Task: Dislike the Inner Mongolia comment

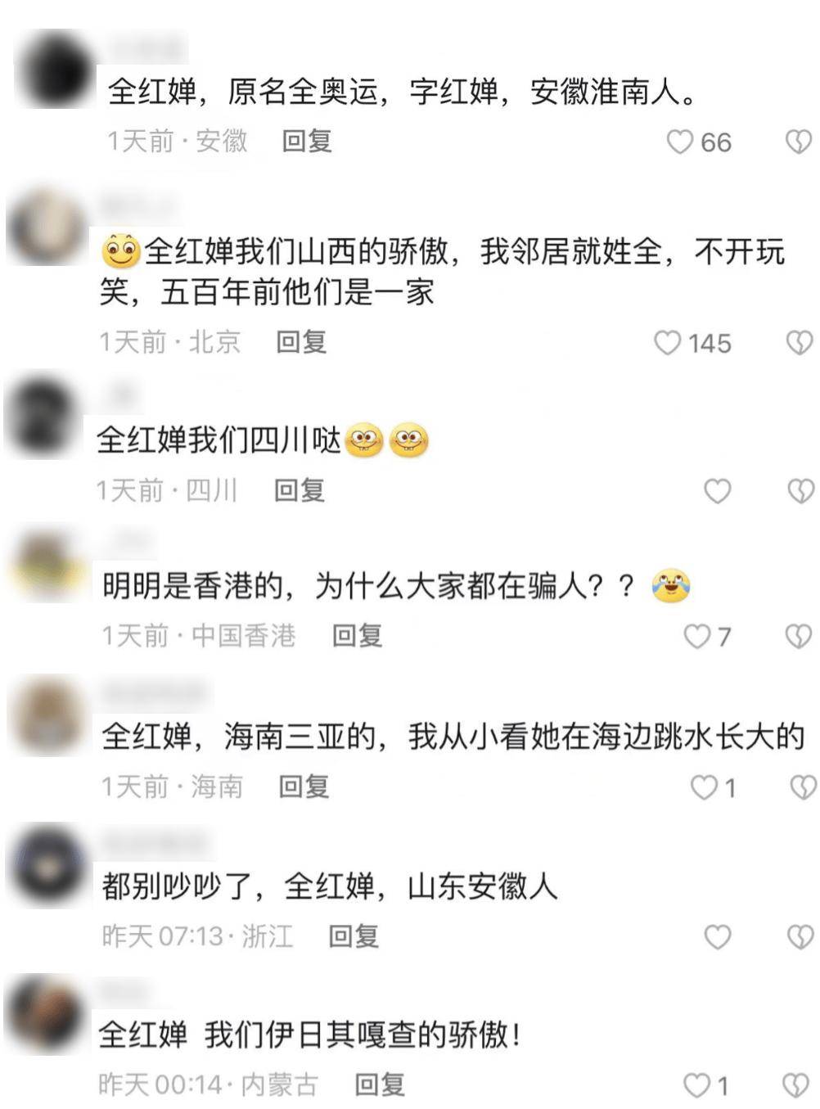Action: click(x=797, y=1085)
